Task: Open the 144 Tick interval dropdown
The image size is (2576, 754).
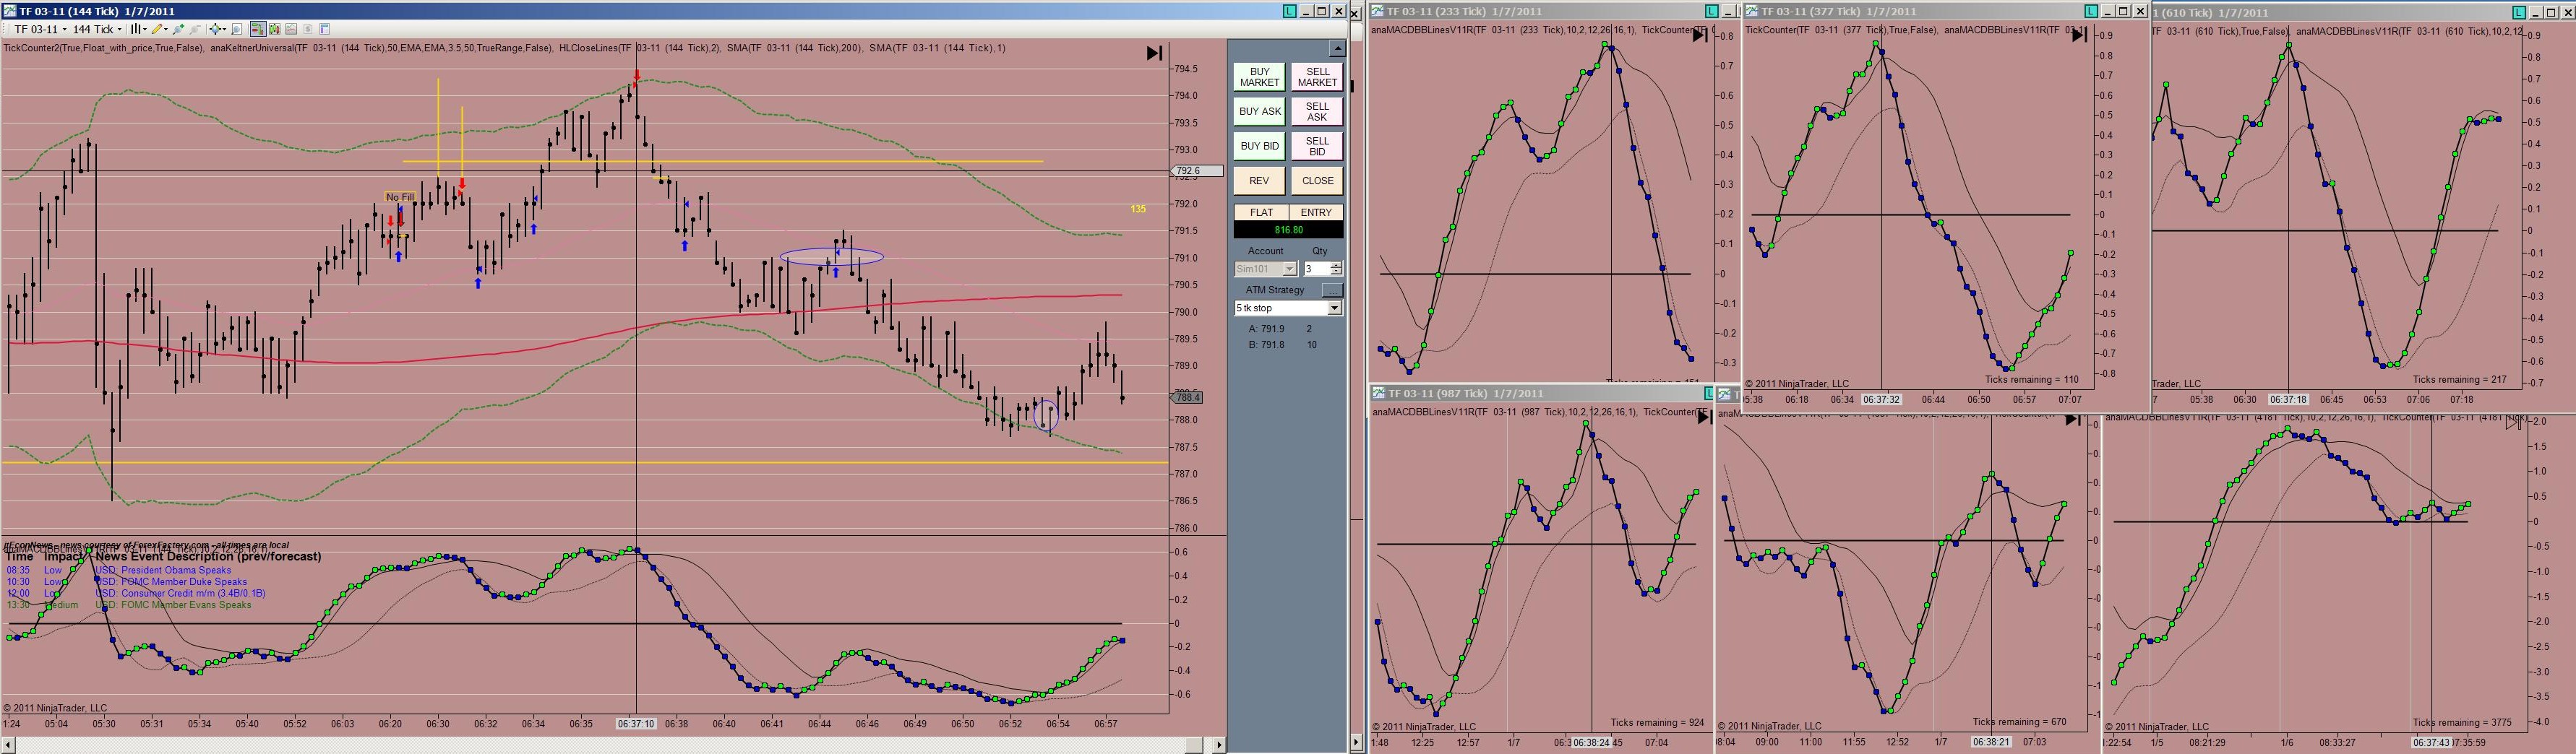Action: pos(97,29)
